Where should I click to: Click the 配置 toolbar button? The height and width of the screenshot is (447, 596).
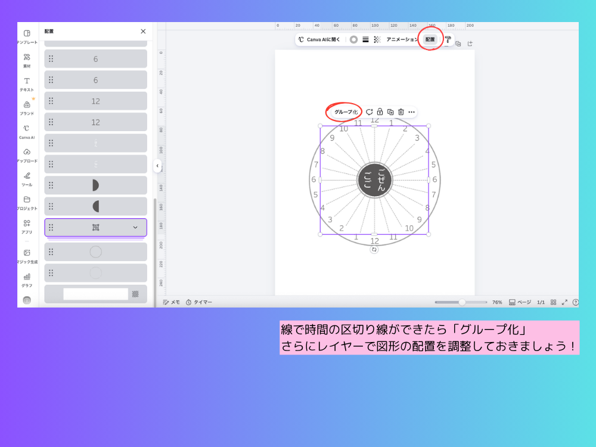click(430, 39)
